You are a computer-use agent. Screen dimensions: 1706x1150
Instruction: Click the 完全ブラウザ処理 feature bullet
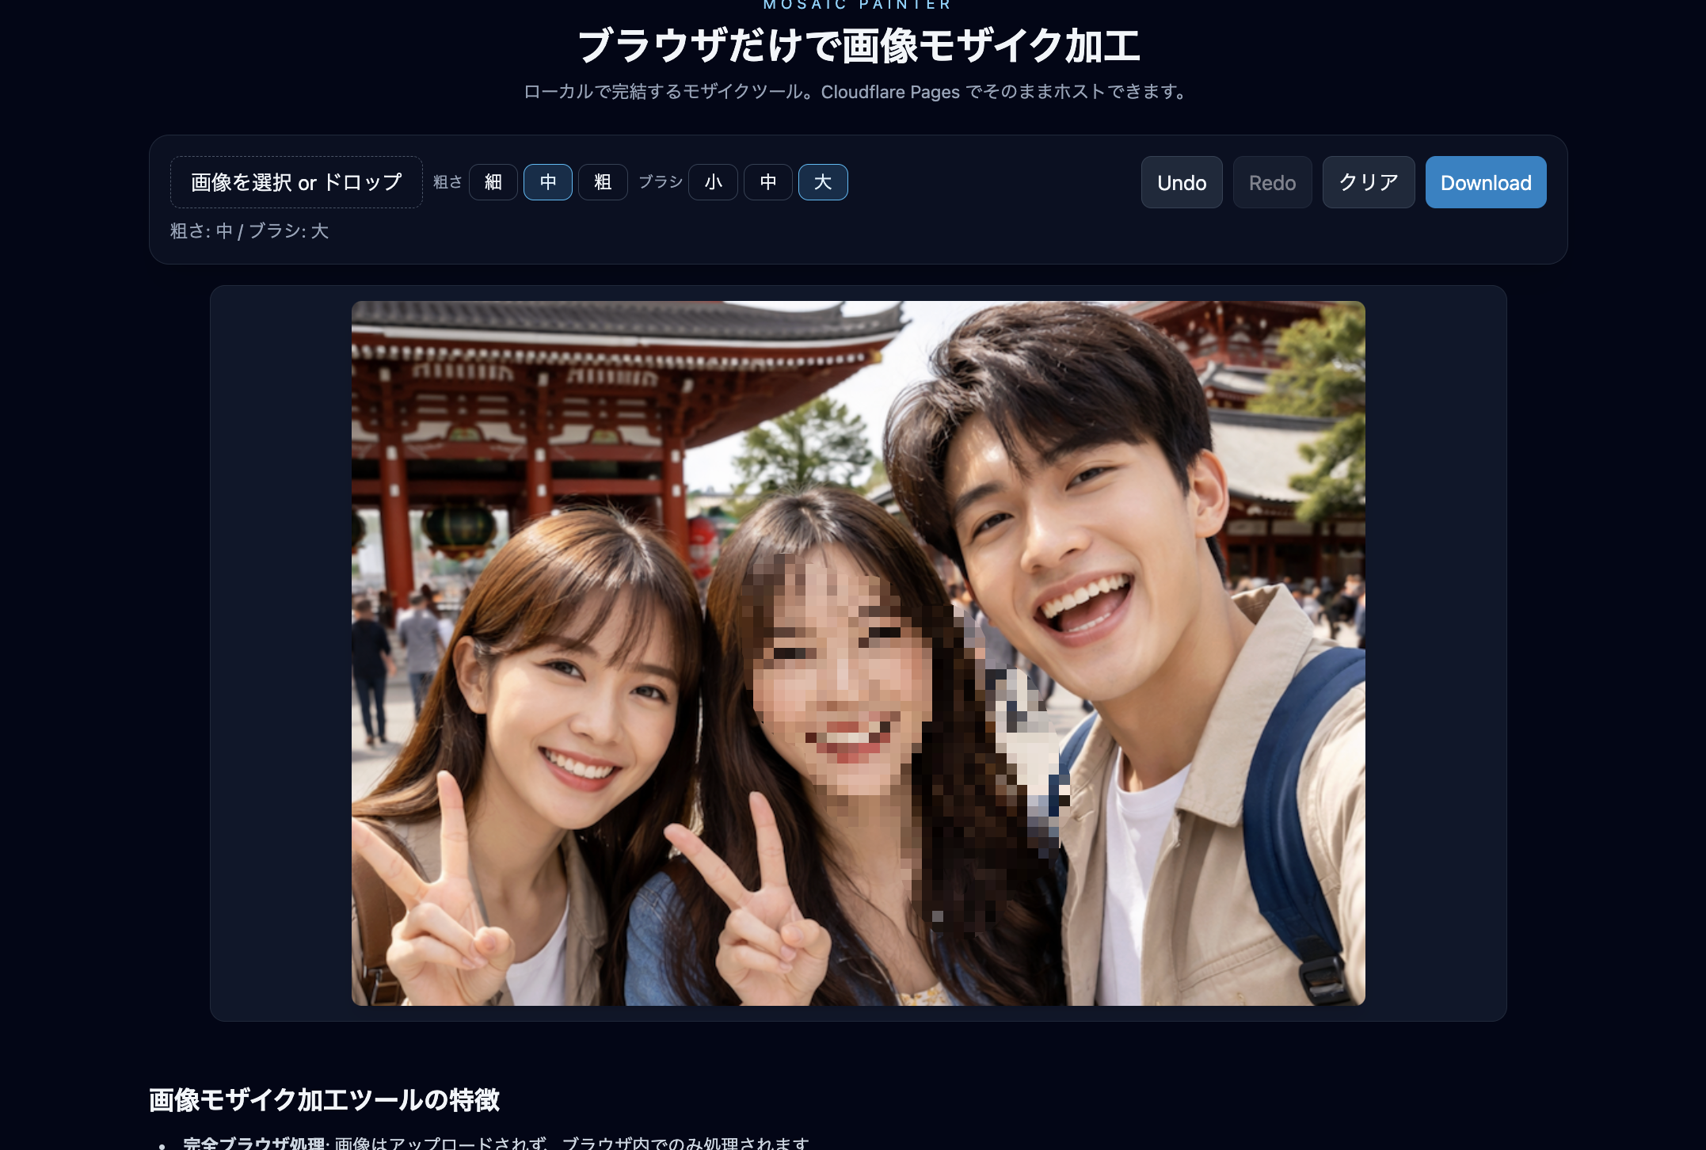253,1143
